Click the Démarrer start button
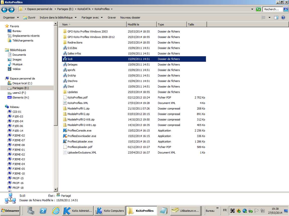 pyautogui.click(x=10, y=211)
